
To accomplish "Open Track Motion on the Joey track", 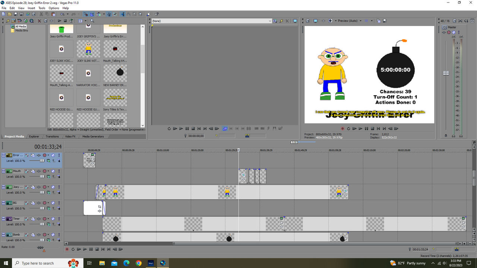I will coord(32,186).
